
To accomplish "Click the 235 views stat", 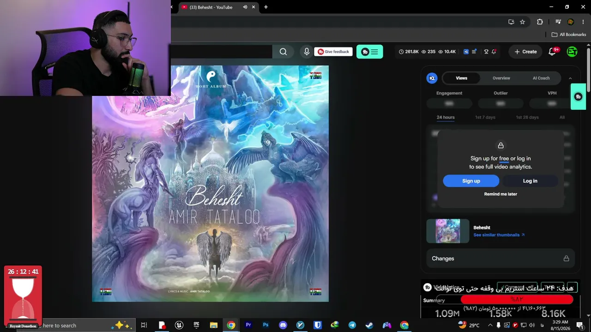I will coord(428,52).
